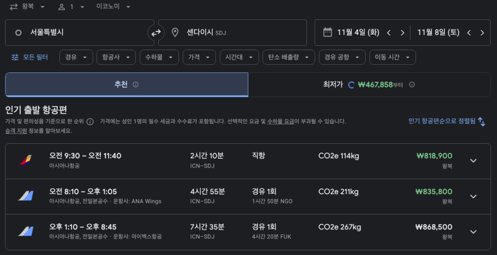The width and height of the screenshot is (497, 255).
Task: Click the info icon beside 최저가 price
Action: click(x=412, y=85)
